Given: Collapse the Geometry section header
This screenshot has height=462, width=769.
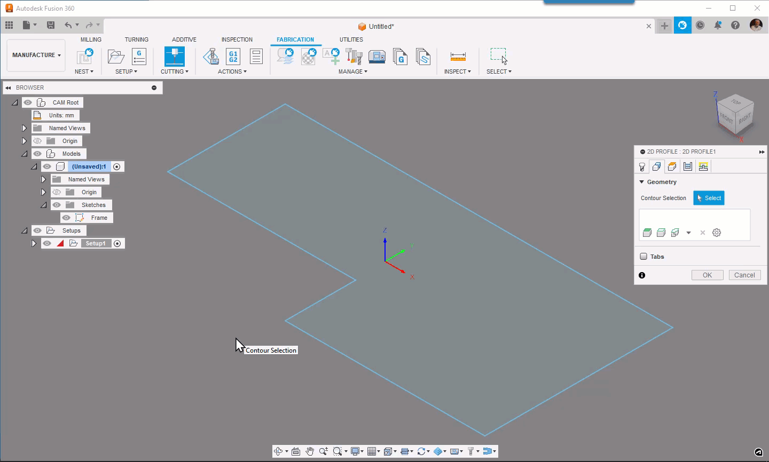Looking at the screenshot, I should pyautogui.click(x=641, y=181).
